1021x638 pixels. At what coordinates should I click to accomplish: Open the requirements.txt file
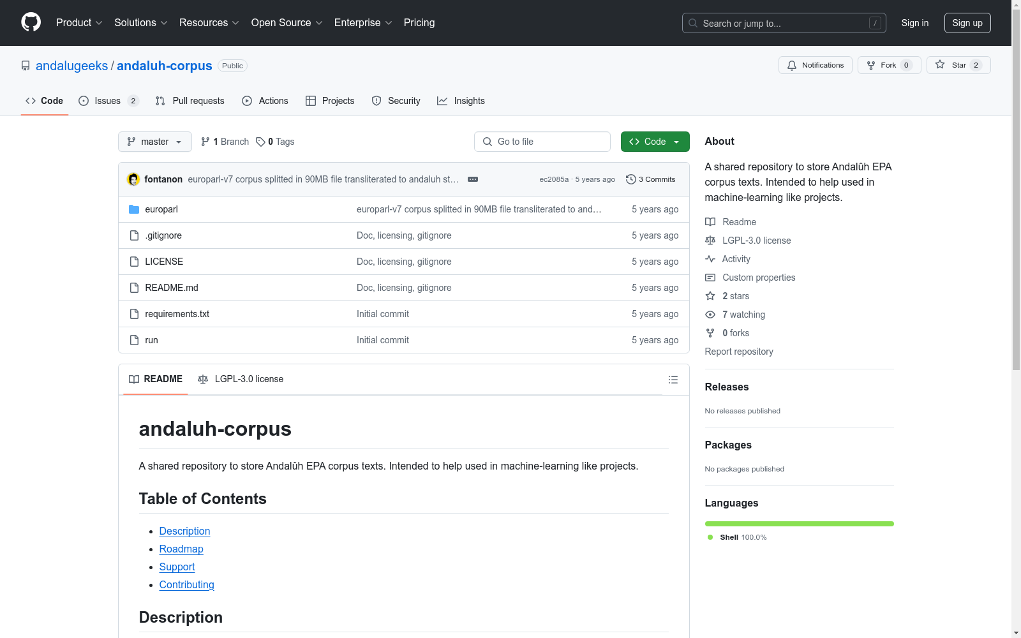[177, 314]
